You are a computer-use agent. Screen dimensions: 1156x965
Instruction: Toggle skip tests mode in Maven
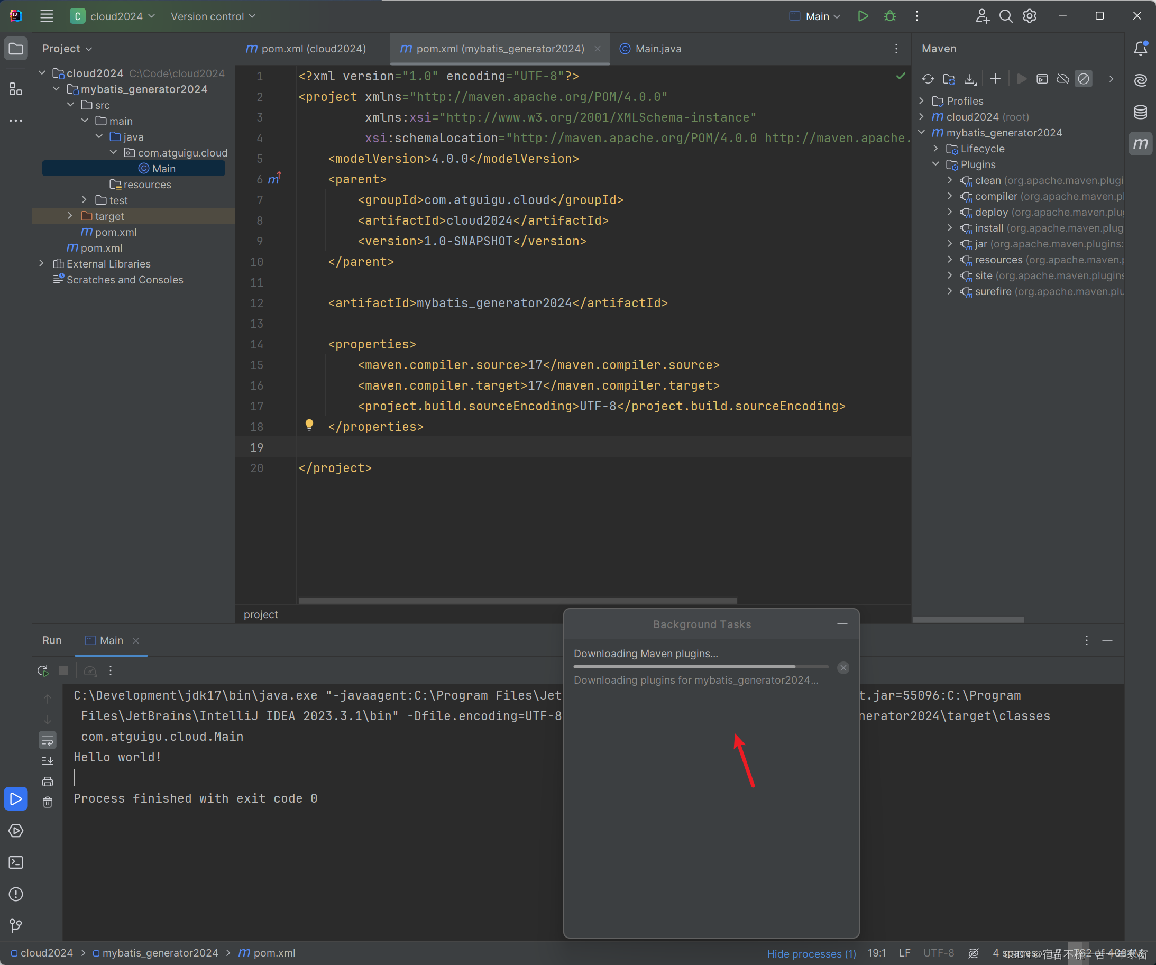(1084, 79)
